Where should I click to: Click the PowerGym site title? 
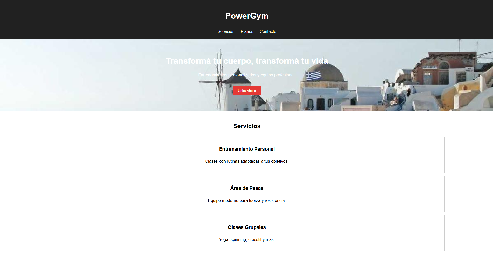coord(246,16)
